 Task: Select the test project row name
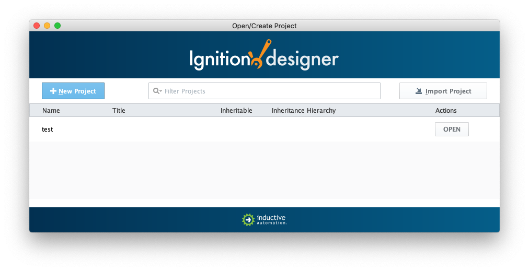47,129
